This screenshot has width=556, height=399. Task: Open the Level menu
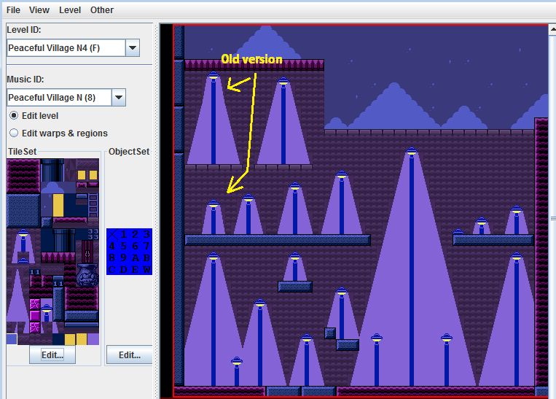70,10
